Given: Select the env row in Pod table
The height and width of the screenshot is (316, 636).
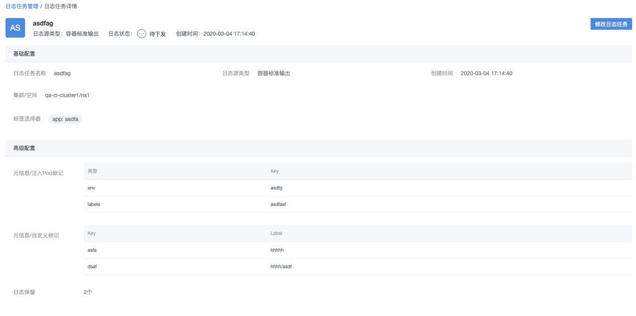Looking at the screenshot, I should [x=92, y=188].
